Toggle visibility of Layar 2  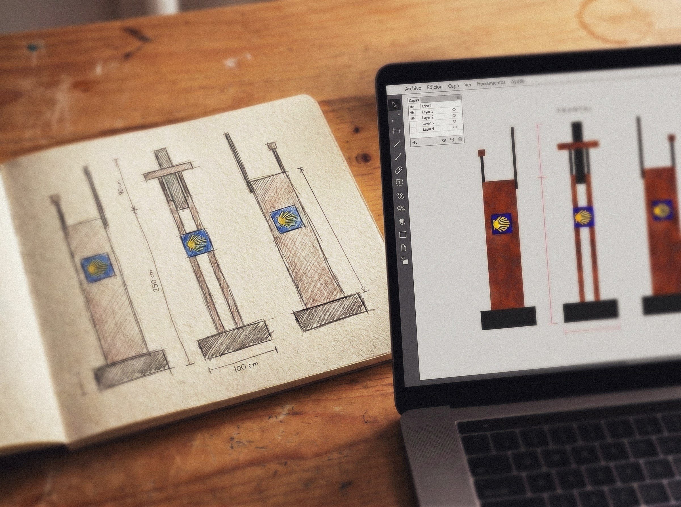point(412,118)
